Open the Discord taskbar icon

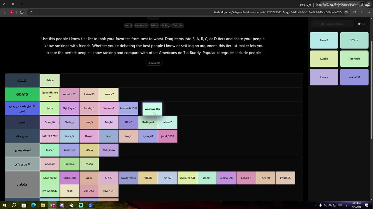62,205
